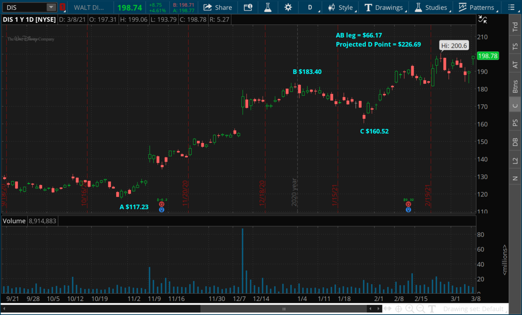Open the PS side tab
Screen dimensions: 522x315
pos(515,123)
